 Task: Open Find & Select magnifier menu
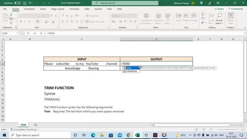click(219, 19)
